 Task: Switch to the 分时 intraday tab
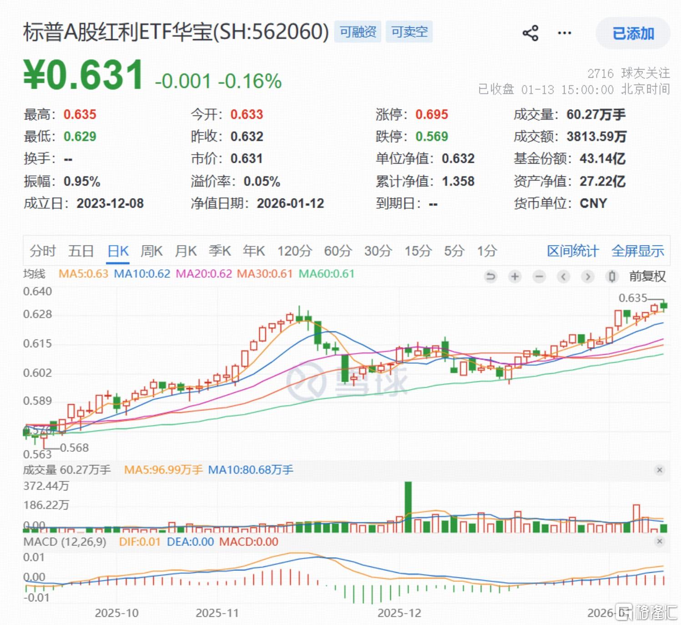(x=43, y=251)
